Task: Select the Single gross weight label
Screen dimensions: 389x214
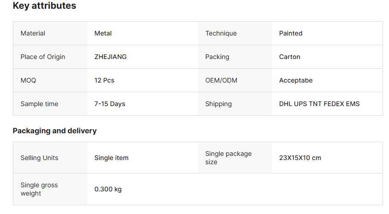Action: point(39,189)
